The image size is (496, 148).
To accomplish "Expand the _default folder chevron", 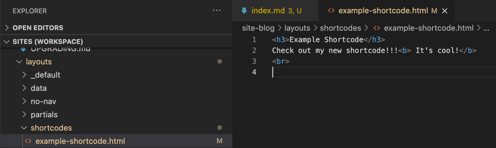I will [x=24, y=75].
